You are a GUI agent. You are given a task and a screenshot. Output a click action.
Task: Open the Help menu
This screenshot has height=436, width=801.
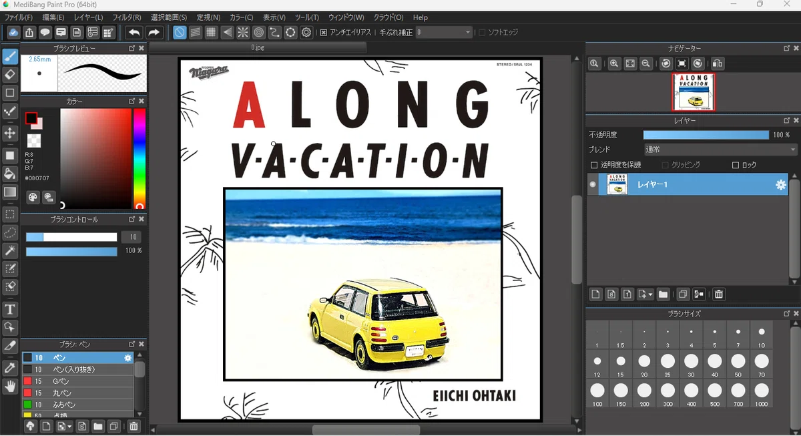(421, 17)
